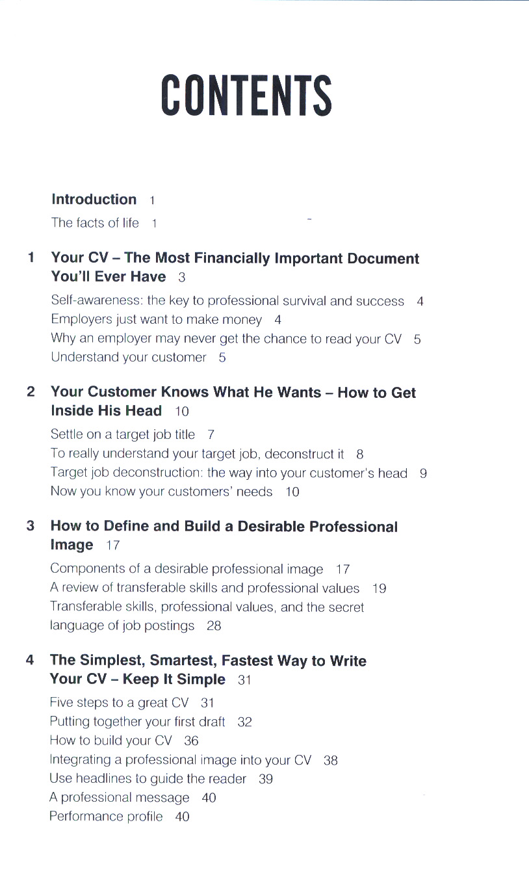The width and height of the screenshot is (529, 896).
Task: Open the Introduction entry
Action: pos(94,200)
